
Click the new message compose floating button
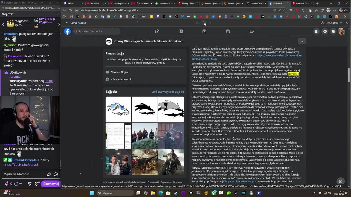pos(341,181)
